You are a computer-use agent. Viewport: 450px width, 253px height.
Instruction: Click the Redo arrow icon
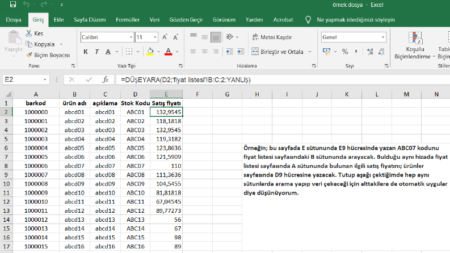coord(44,4)
